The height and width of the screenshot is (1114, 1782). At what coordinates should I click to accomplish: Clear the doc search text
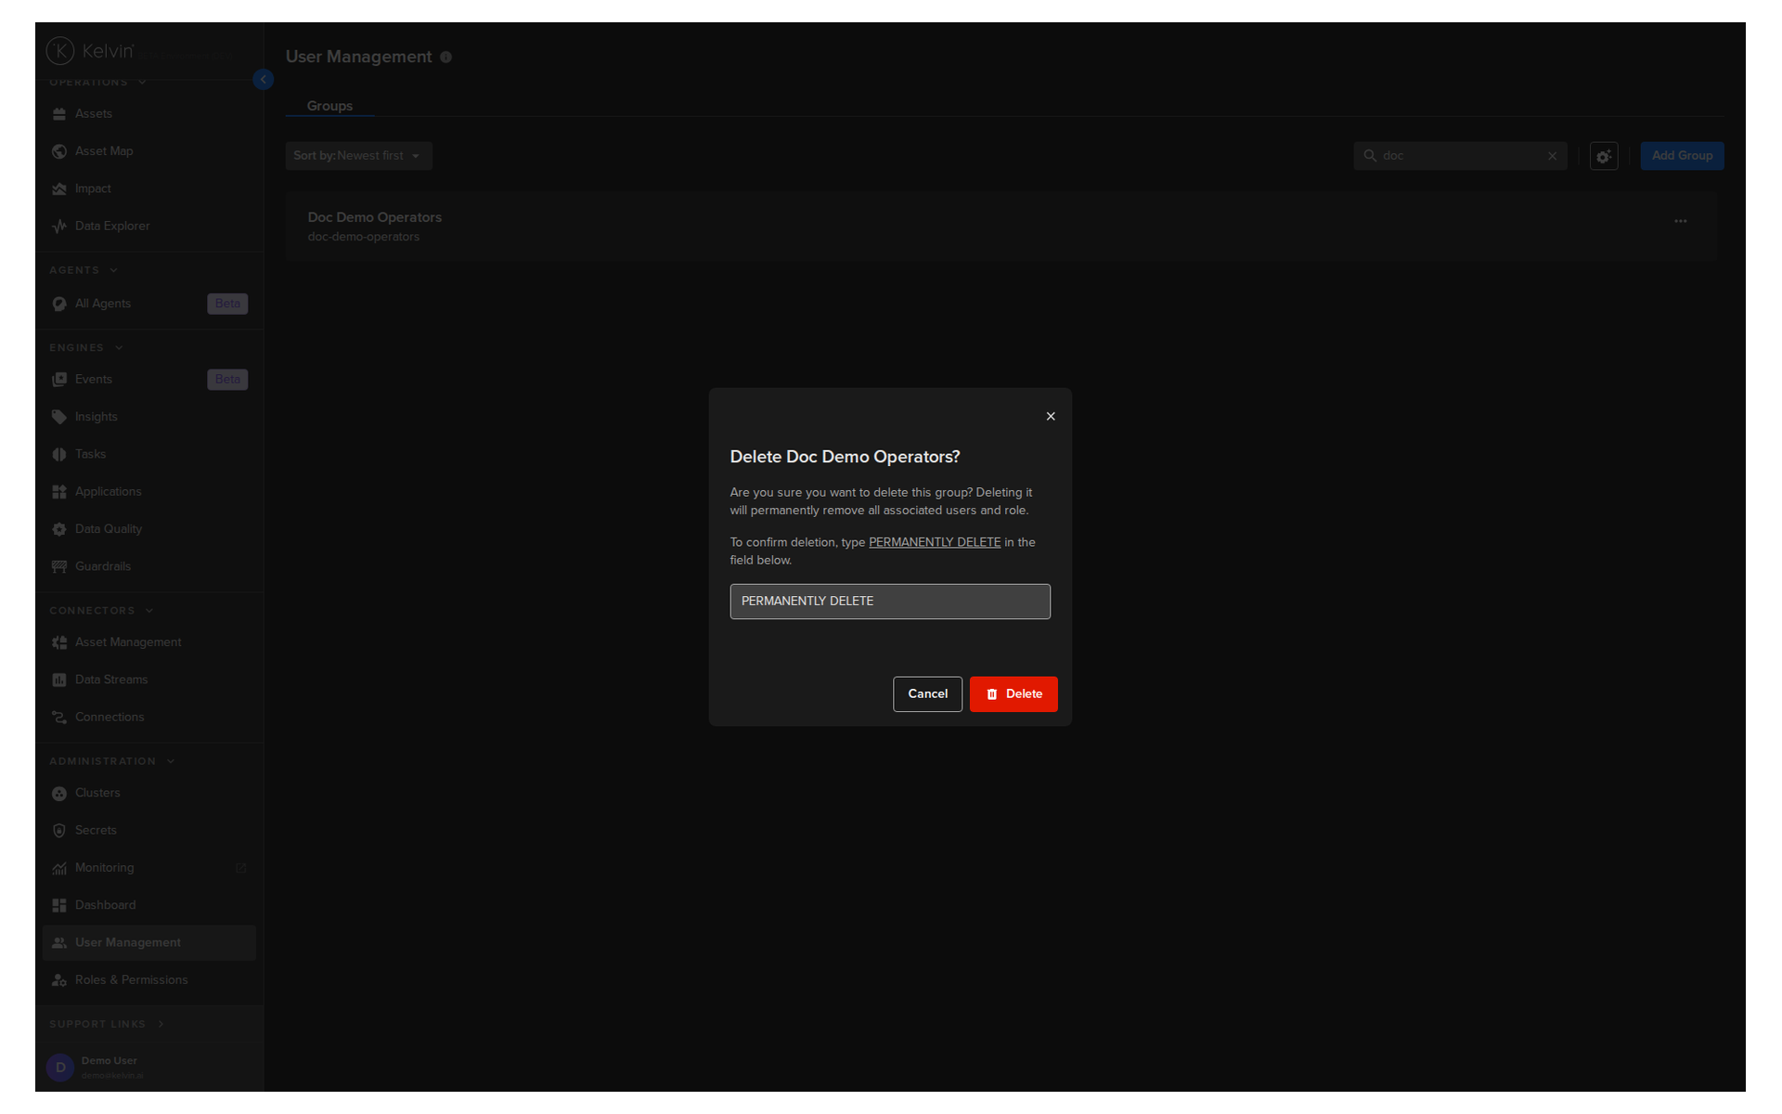point(1552,156)
